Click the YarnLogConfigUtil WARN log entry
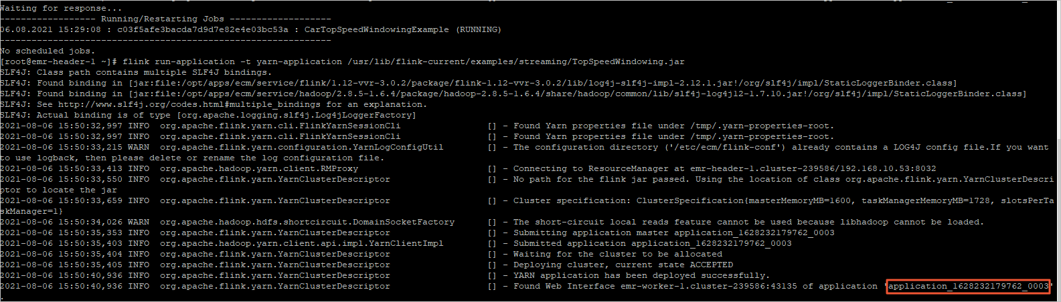 [x=524, y=152]
